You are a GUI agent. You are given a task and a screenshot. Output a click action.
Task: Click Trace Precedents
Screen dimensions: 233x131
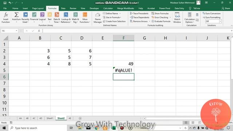coord(139,13)
